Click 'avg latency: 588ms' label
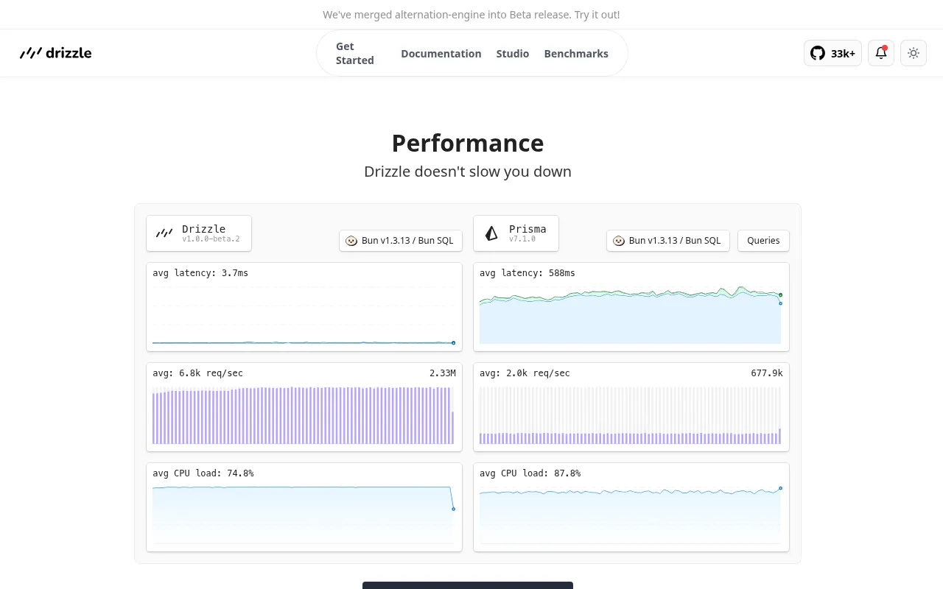943x589 pixels. (527, 273)
